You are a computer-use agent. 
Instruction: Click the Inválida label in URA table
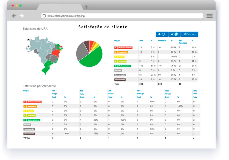(x=118, y=70)
